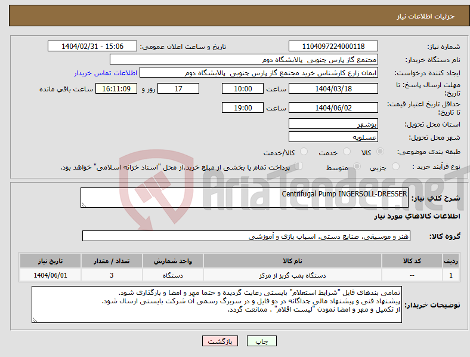Click the remaining time field 16:11:09
Image resolution: width=470 pixels, height=357 pixels.
tap(116, 89)
